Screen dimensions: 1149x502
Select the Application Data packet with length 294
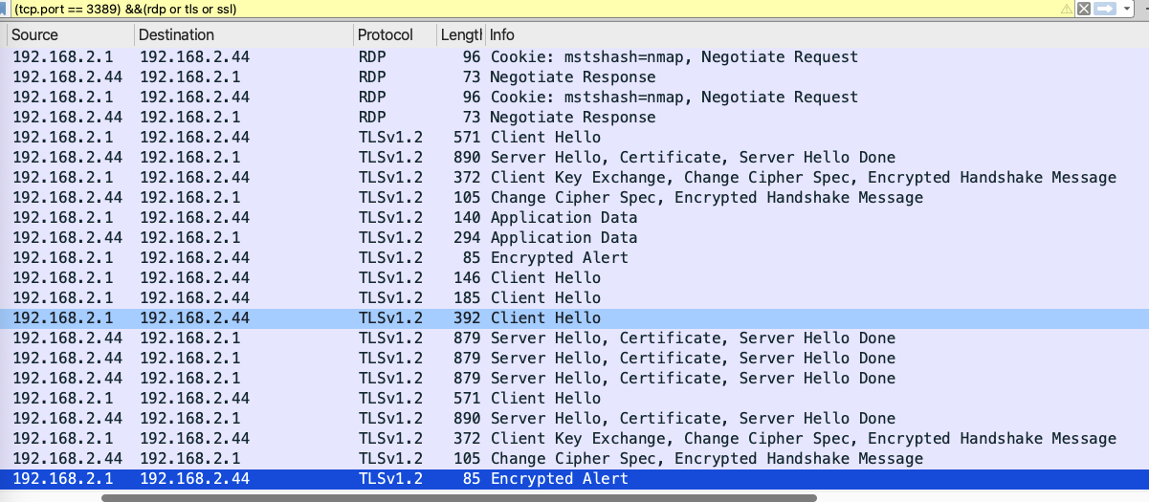point(574,238)
